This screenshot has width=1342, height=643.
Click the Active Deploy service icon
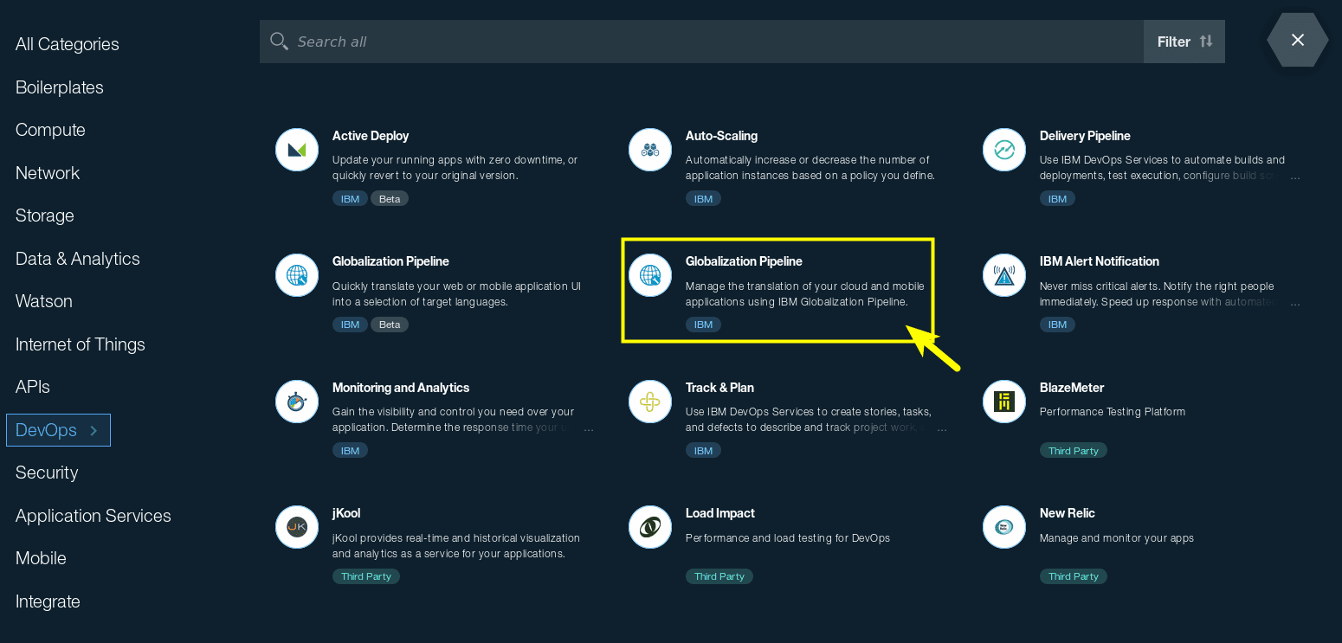click(x=297, y=150)
